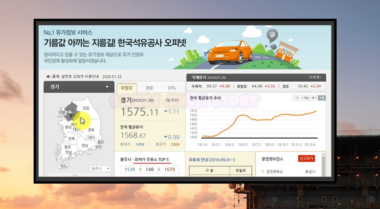Click the 구분 table column header
Viewport: 380px width, 209px height.
[209, 171]
